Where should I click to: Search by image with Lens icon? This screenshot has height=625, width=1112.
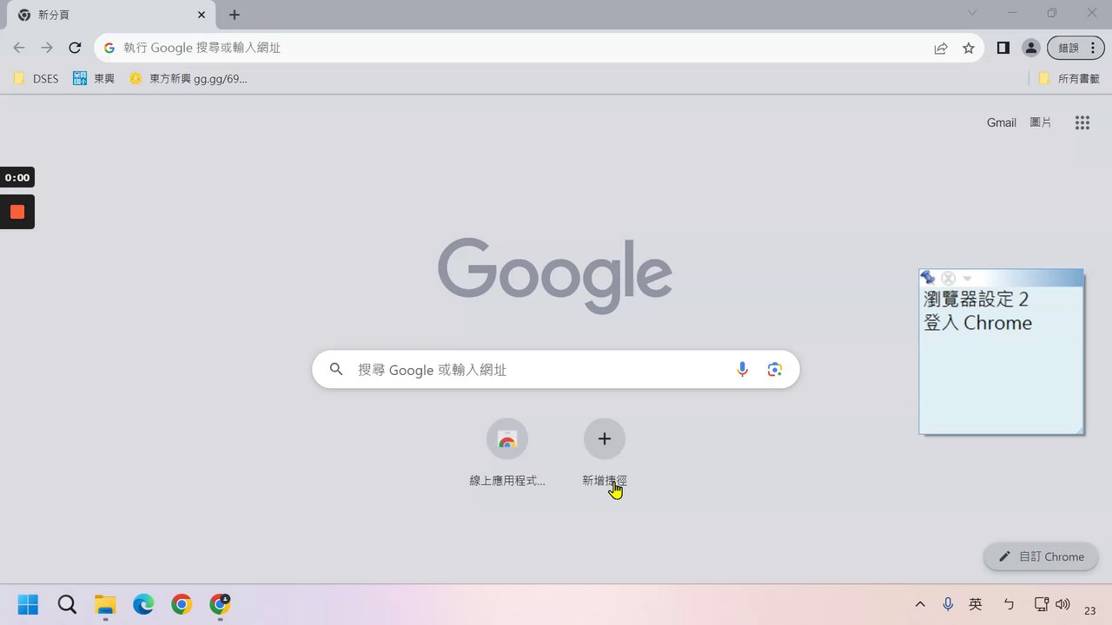[x=775, y=370]
